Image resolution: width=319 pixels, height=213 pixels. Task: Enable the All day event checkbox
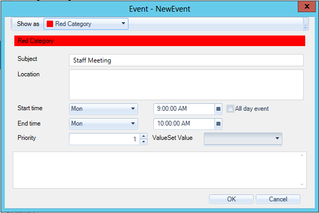pyautogui.click(x=230, y=109)
